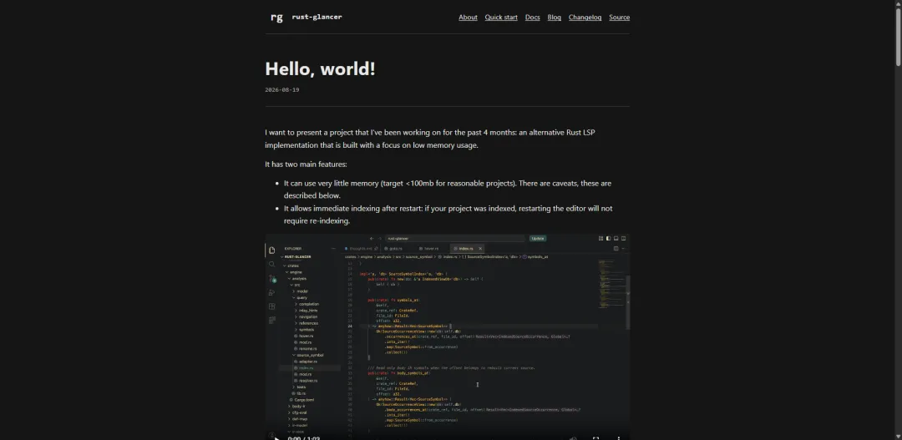Expand the body-ir folder
Image resolution: width=902 pixels, height=440 pixels.
[298, 406]
